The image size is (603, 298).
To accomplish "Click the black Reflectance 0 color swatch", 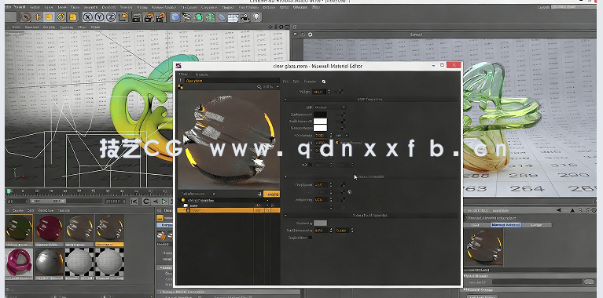I will (320, 114).
